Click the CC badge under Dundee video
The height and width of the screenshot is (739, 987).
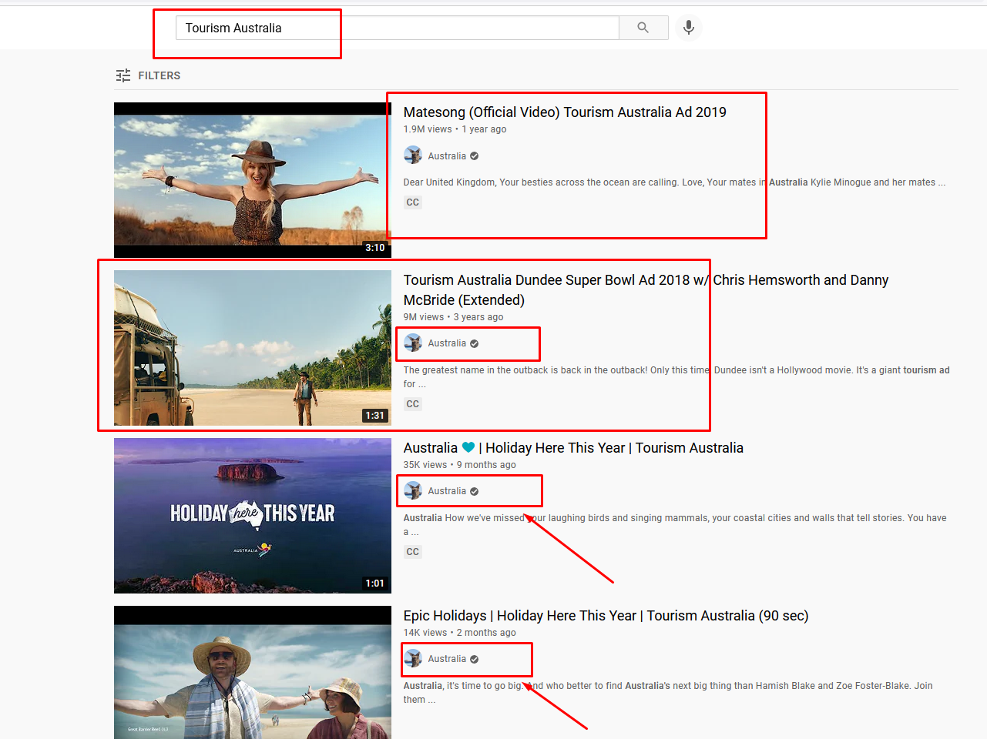[413, 404]
